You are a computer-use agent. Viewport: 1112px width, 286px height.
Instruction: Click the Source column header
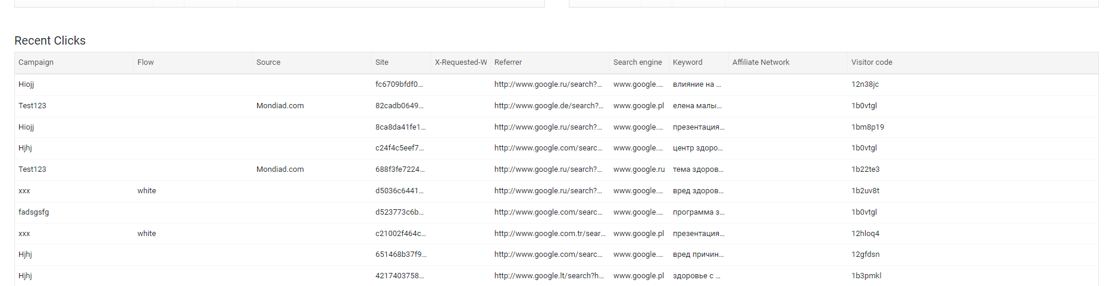tap(268, 62)
